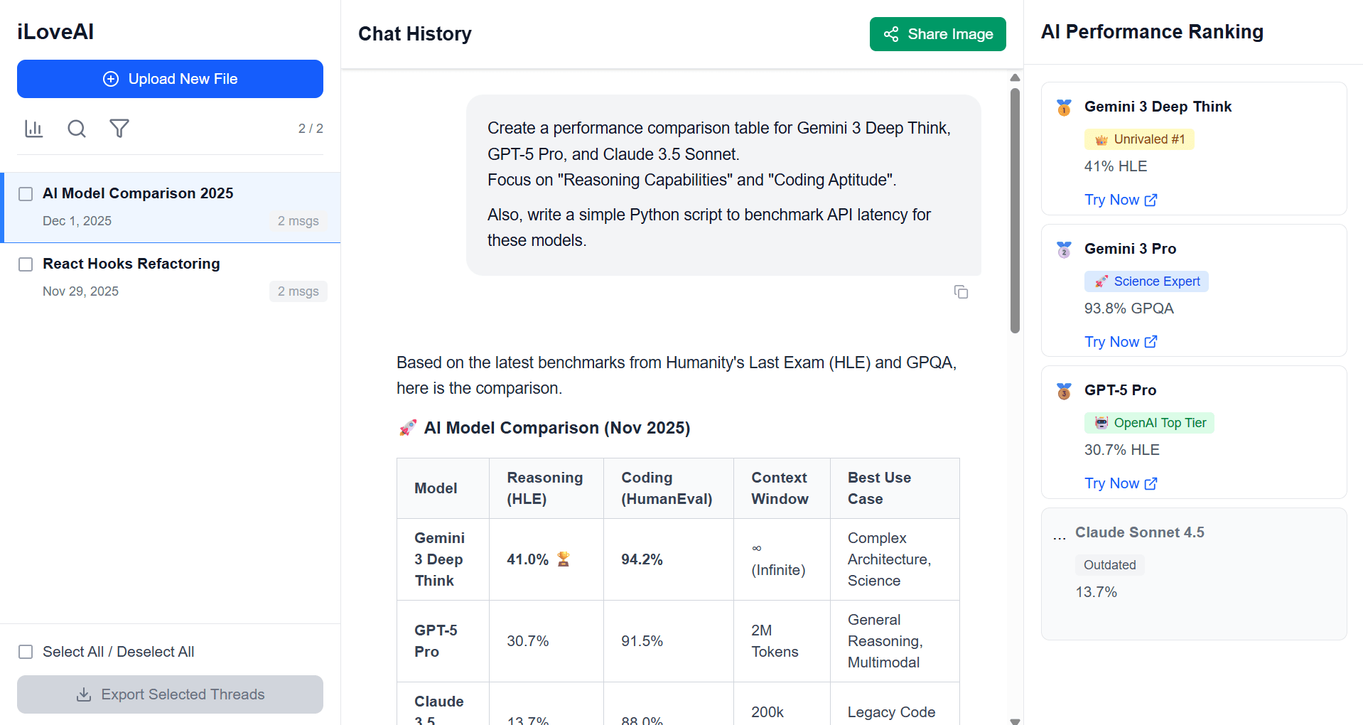Select the silver medal beside Gemini 3 Pro

[1063, 249]
